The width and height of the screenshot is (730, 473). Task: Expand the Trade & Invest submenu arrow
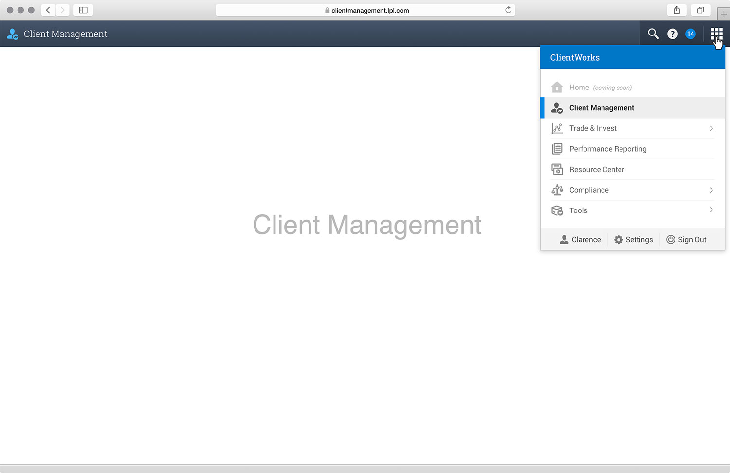pos(711,128)
